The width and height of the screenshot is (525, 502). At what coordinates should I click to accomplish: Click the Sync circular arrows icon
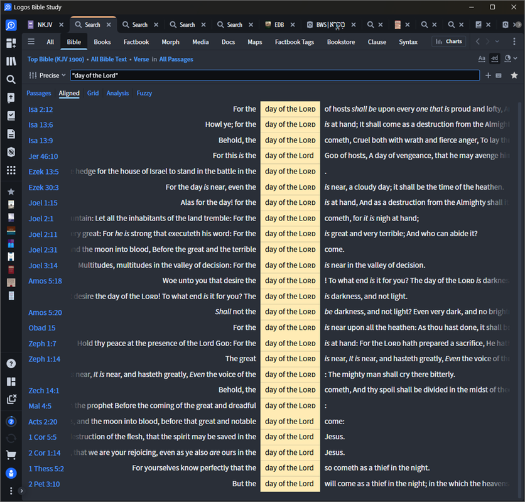click(11, 438)
